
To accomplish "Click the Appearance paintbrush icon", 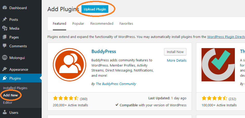I will pos(5,69).
